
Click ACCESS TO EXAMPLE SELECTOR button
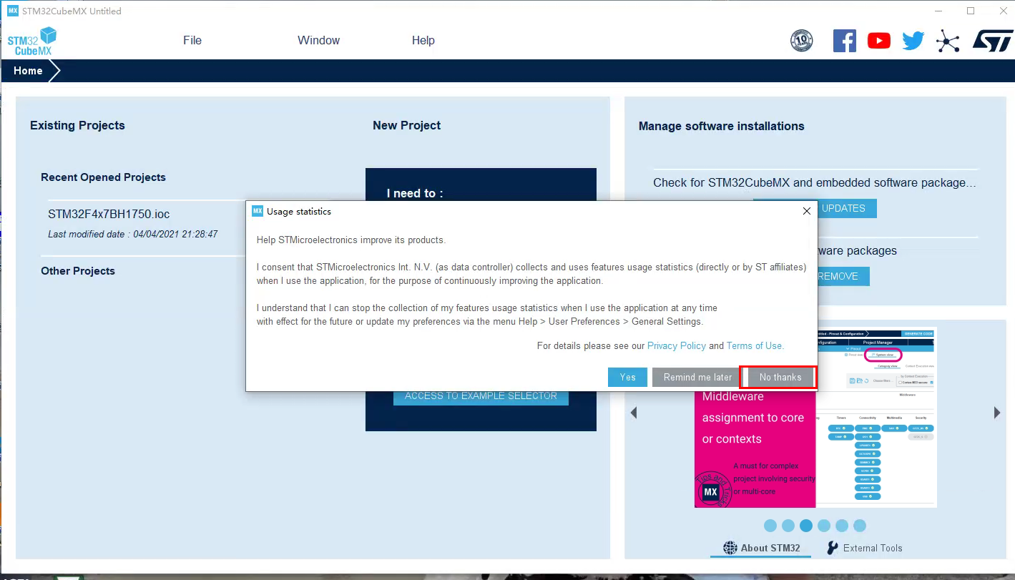pyautogui.click(x=481, y=398)
